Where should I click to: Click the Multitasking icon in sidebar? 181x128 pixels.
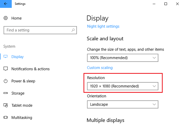(5, 117)
